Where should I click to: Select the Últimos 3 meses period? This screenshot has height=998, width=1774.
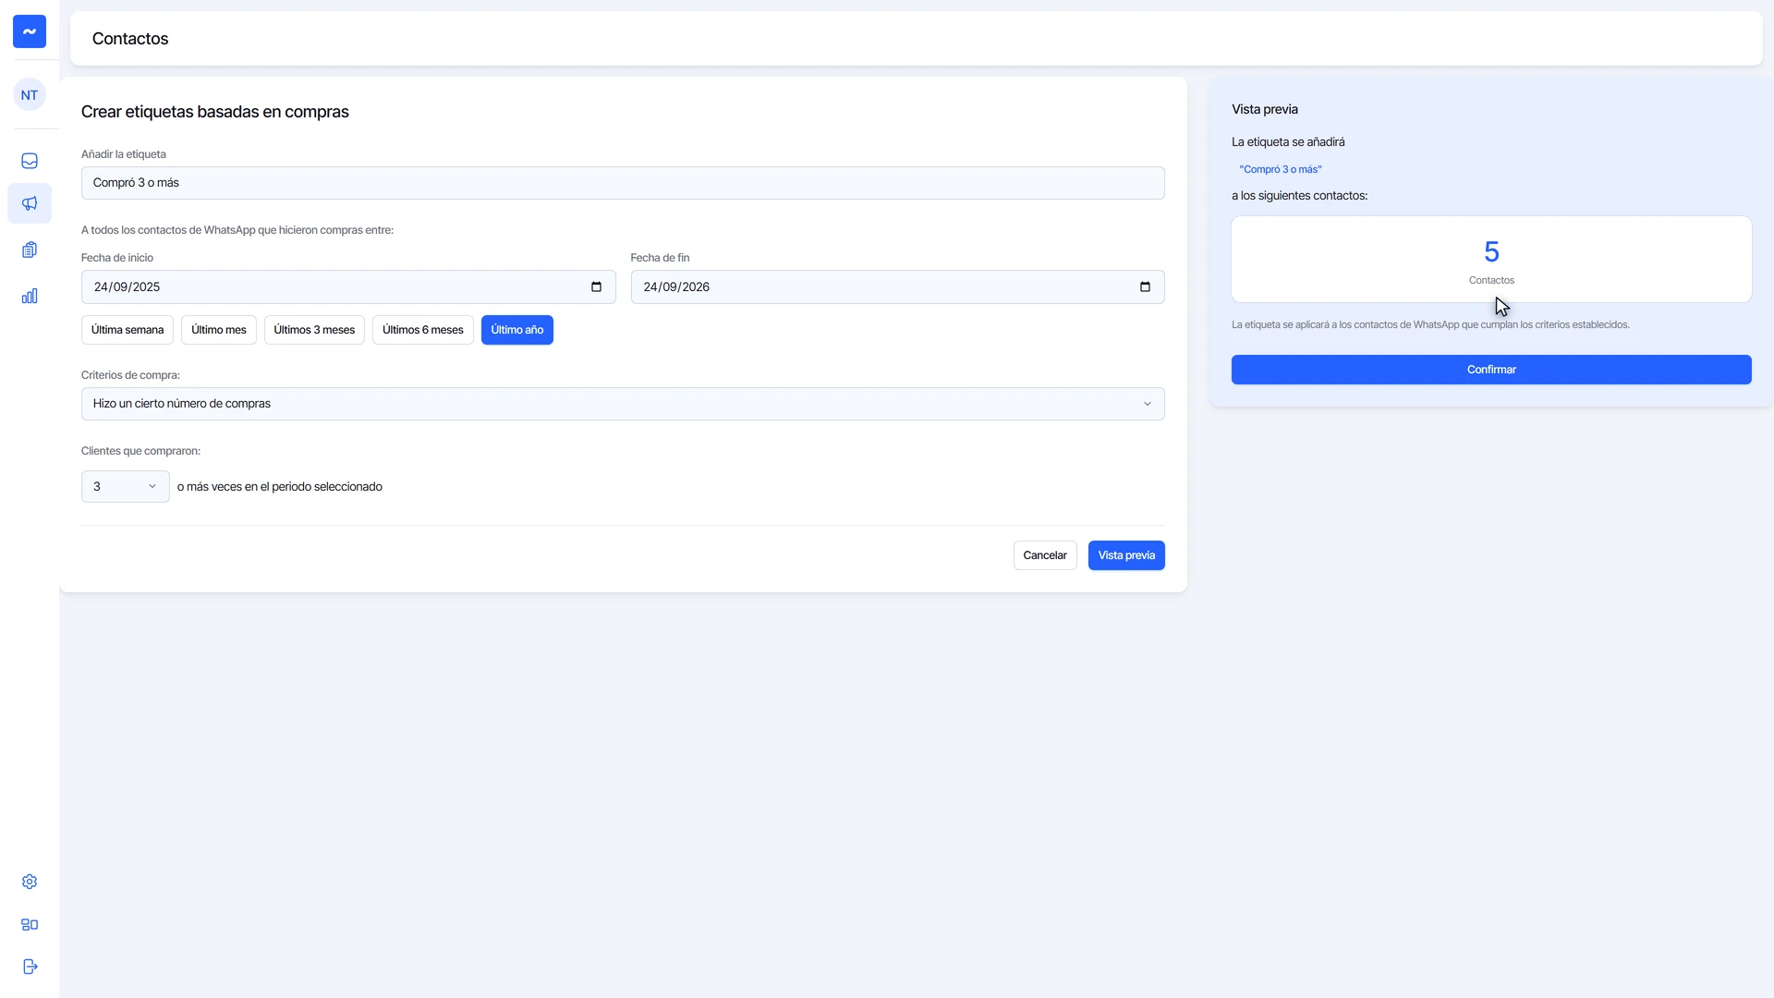pyautogui.click(x=314, y=330)
